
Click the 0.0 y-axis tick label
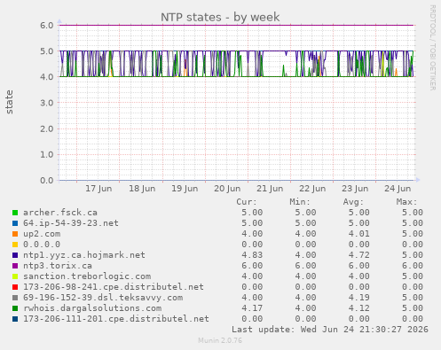coord(47,180)
